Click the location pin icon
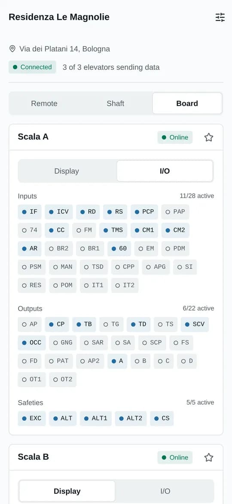Screen dimensions: 232x504 [12, 49]
